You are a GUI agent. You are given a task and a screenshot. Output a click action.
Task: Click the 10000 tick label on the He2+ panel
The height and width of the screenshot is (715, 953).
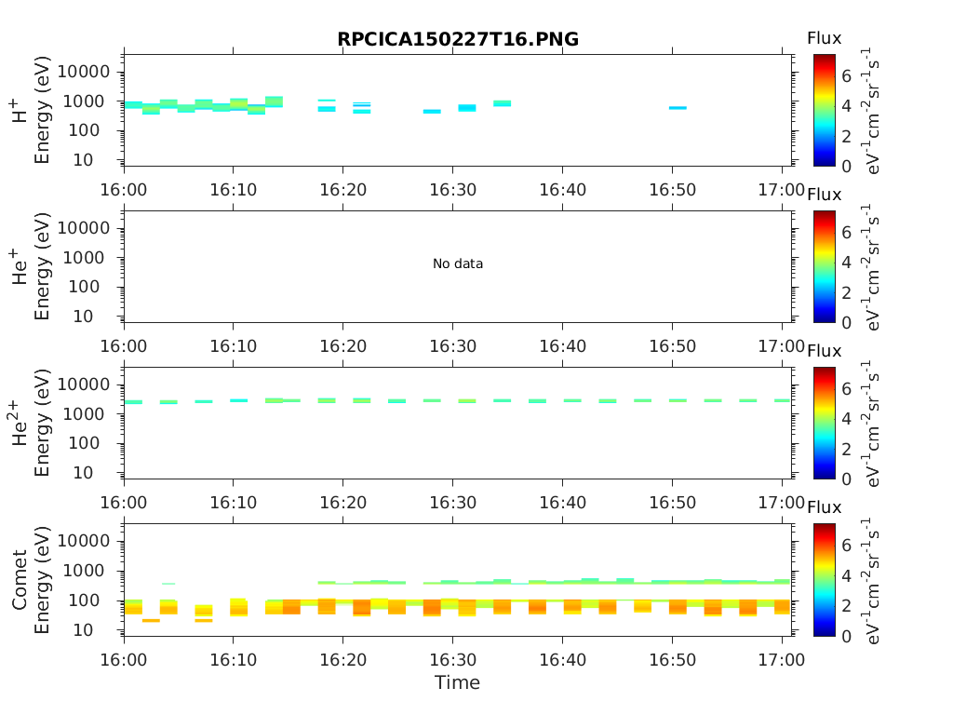84,384
